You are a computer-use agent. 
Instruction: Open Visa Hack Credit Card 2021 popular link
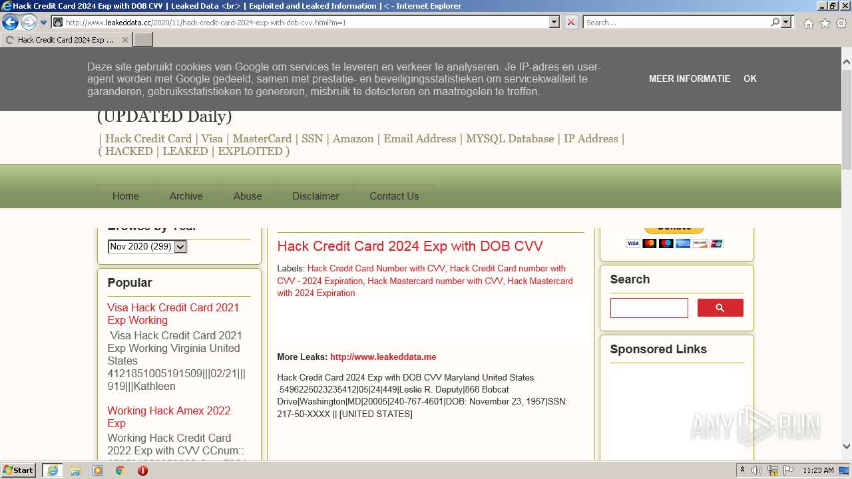coord(173,314)
